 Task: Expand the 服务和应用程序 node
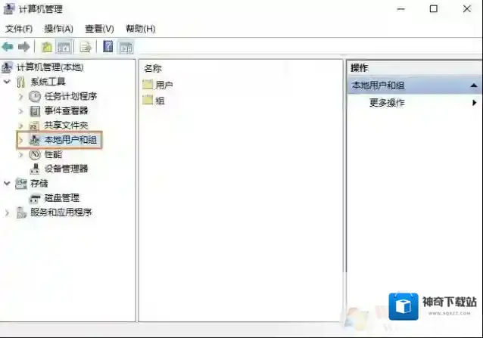coord(8,212)
